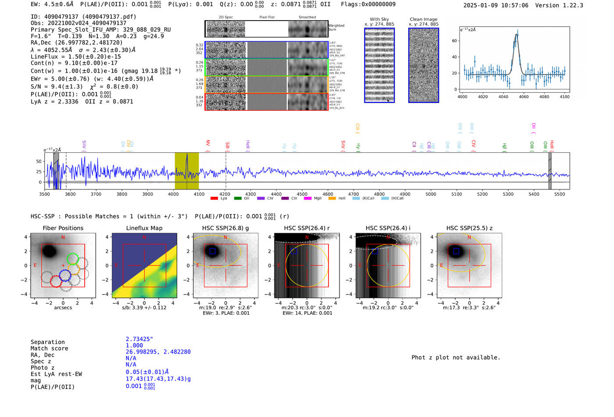Click the Flags:0x00000009 header text
The height and width of the screenshot is (417, 614).
(368, 4)
